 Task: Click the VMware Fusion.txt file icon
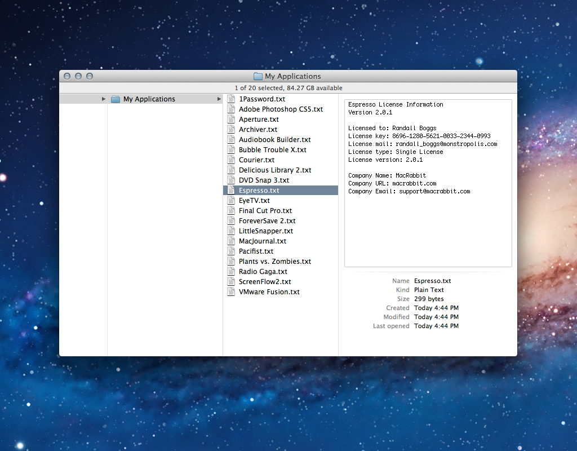[231, 291]
